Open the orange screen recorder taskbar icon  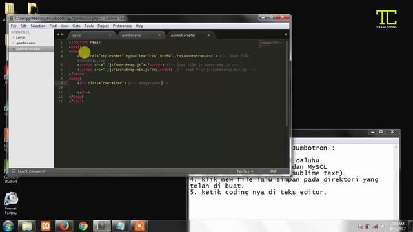139,226
